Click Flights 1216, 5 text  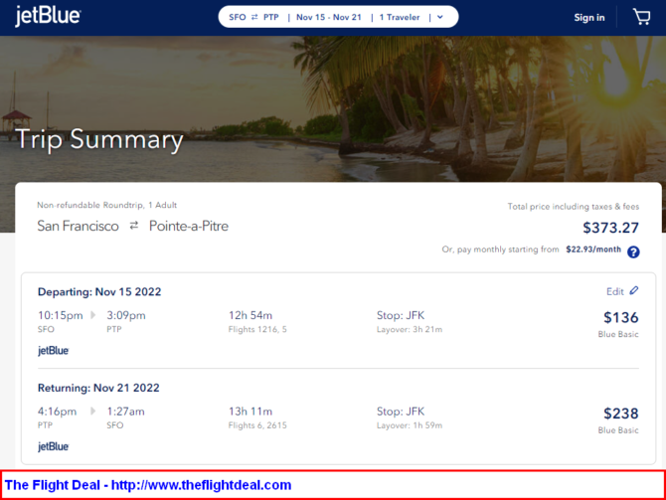pos(257,329)
